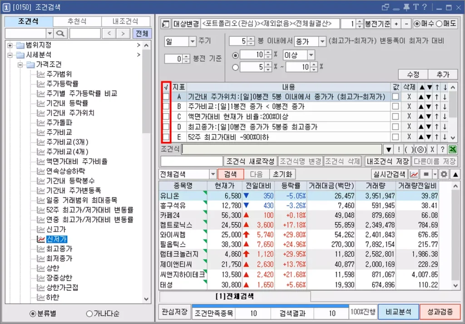
Task: Delete condition E with its X icon
Action: (x=409, y=137)
